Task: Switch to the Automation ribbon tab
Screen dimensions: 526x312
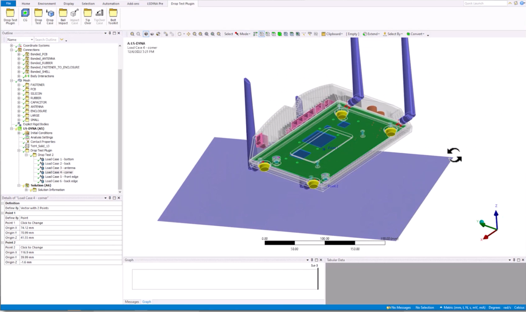Action: point(110,4)
